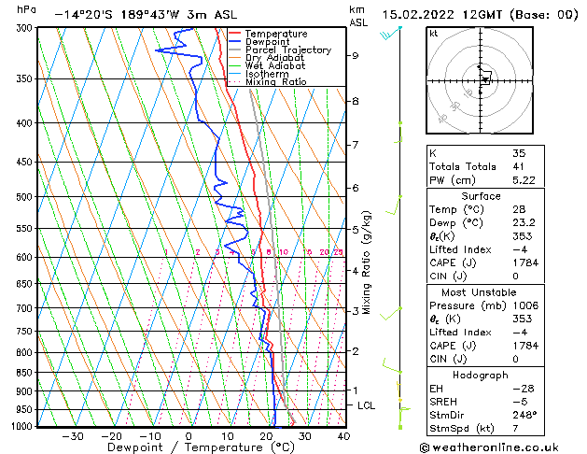Click the 1000 hPa pressure label

tap(23, 426)
